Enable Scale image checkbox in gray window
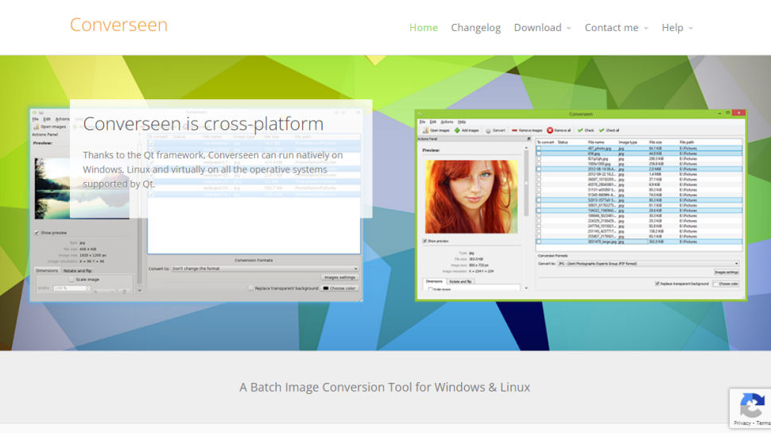 [x=72, y=279]
